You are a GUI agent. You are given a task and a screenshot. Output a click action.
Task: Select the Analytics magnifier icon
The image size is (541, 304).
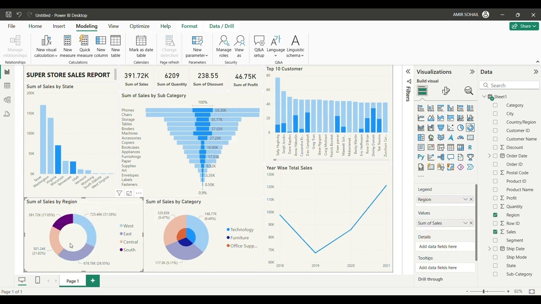[x=468, y=91]
